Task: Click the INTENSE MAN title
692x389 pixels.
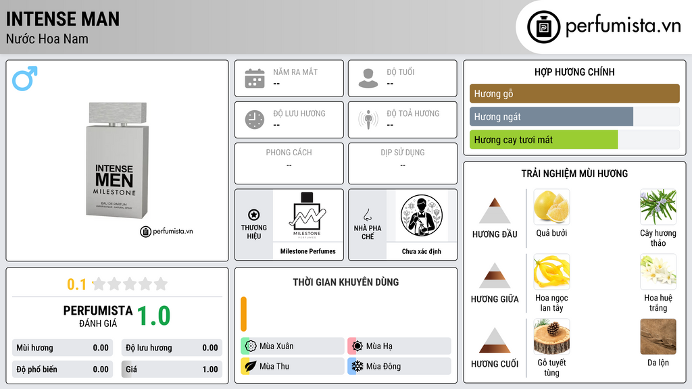Action: pyautogui.click(x=63, y=19)
